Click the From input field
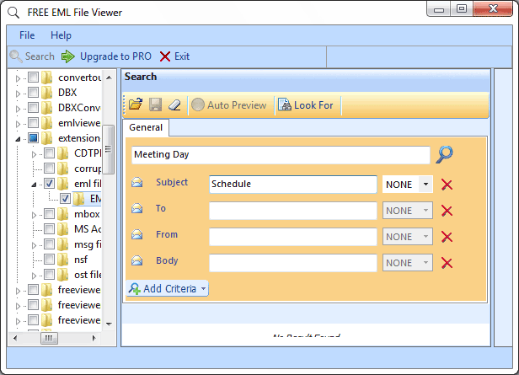 coord(293,237)
